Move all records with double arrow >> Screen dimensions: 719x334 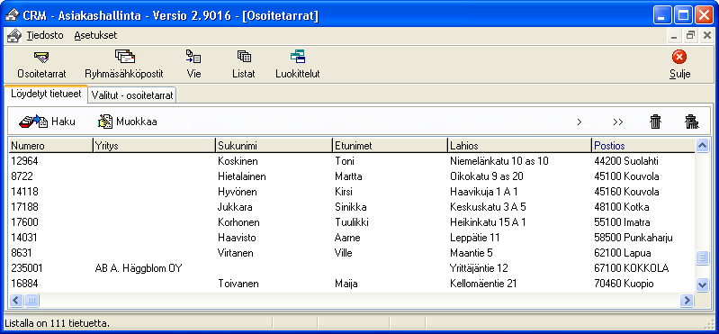pyautogui.click(x=617, y=122)
